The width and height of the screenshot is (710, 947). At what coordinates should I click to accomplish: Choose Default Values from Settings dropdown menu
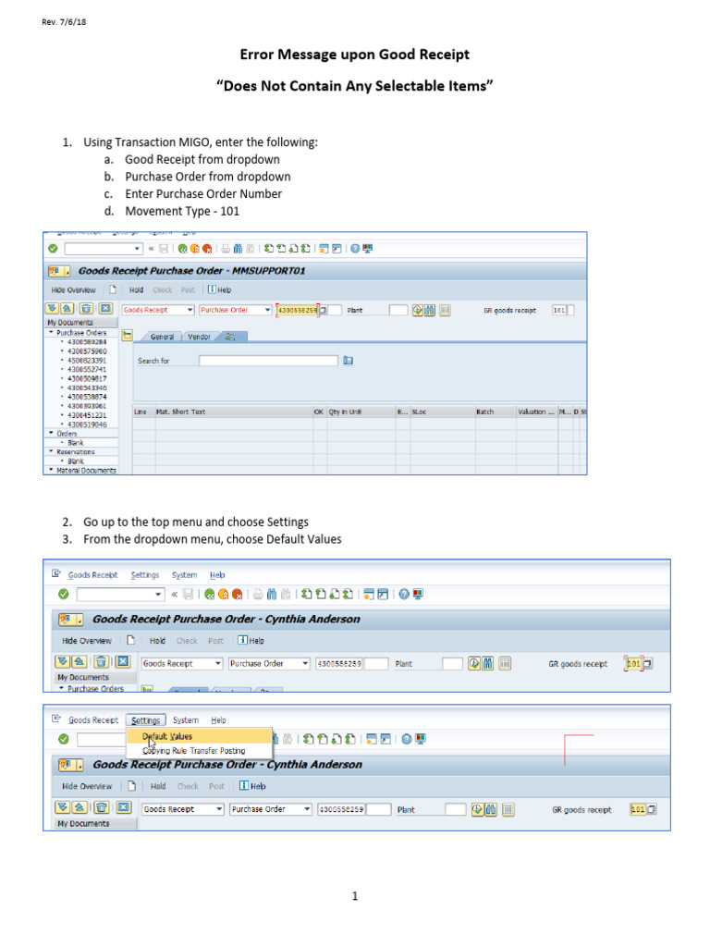(x=200, y=736)
